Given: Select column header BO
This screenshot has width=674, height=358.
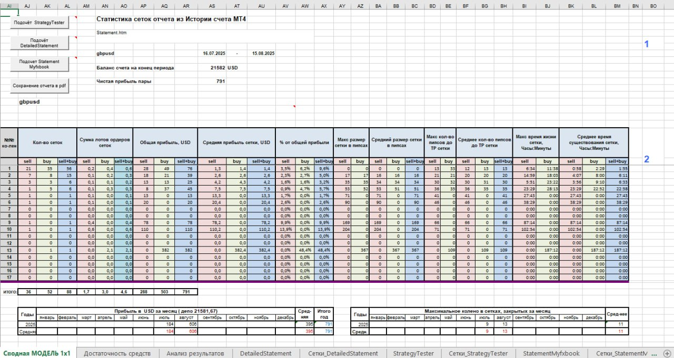Looking at the screenshot, I should click(x=653, y=5).
